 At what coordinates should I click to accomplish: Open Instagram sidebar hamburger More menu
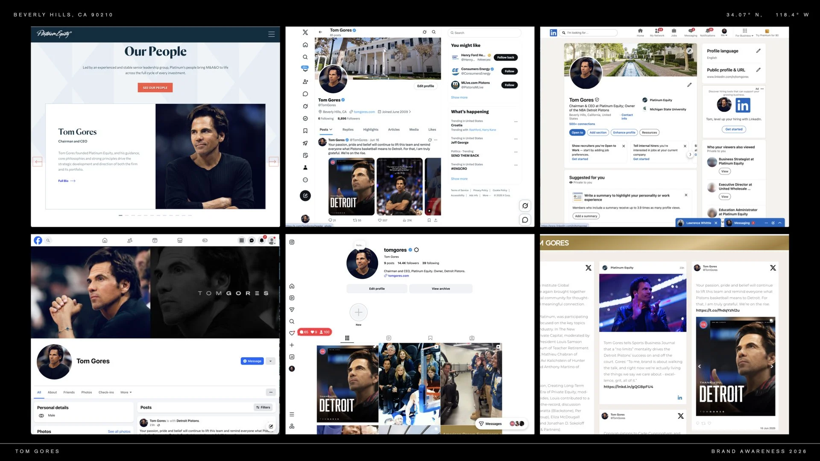(x=292, y=414)
